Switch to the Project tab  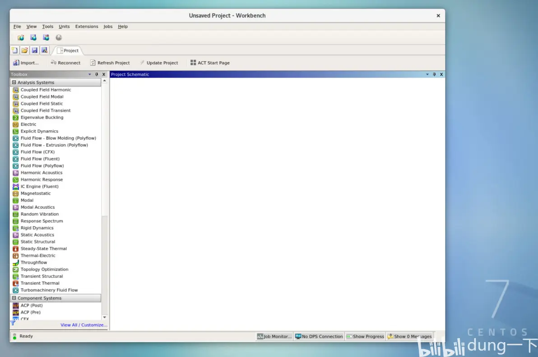pos(68,50)
